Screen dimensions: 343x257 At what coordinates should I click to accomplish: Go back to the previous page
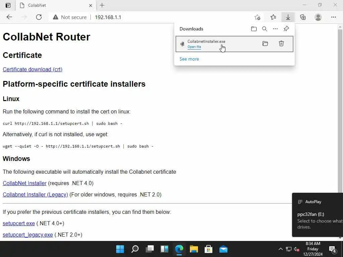tap(9, 17)
